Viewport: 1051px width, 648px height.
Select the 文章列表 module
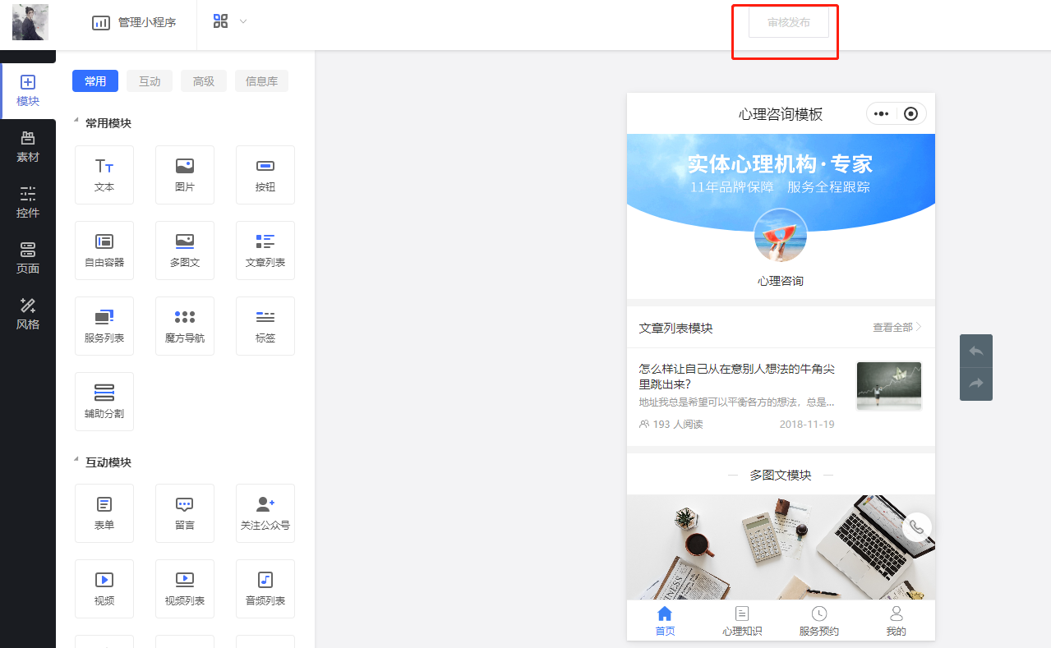coord(265,250)
